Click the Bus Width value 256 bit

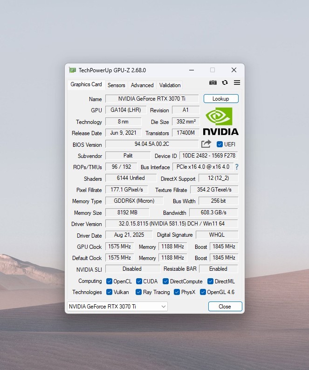pyautogui.click(x=219, y=201)
